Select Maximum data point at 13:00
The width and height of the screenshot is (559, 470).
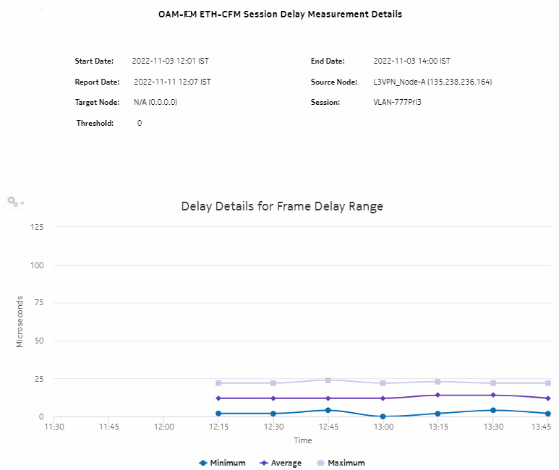tap(383, 383)
